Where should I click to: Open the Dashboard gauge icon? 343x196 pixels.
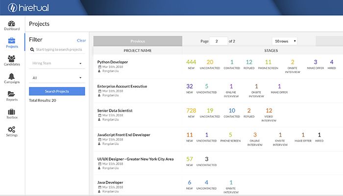(x=12, y=23)
